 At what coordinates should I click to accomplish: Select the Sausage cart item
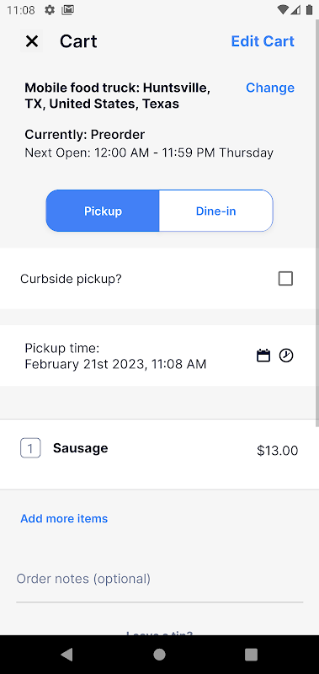(x=159, y=454)
